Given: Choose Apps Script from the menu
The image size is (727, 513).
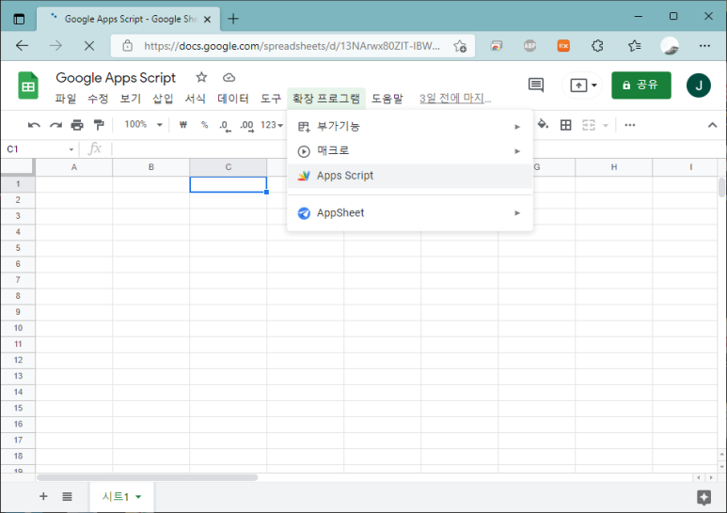Looking at the screenshot, I should [410, 176].
